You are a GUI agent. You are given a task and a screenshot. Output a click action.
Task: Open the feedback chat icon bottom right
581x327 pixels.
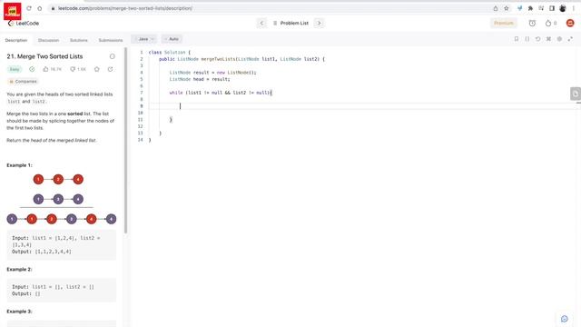pyautogui.click(x=565, y=319)
